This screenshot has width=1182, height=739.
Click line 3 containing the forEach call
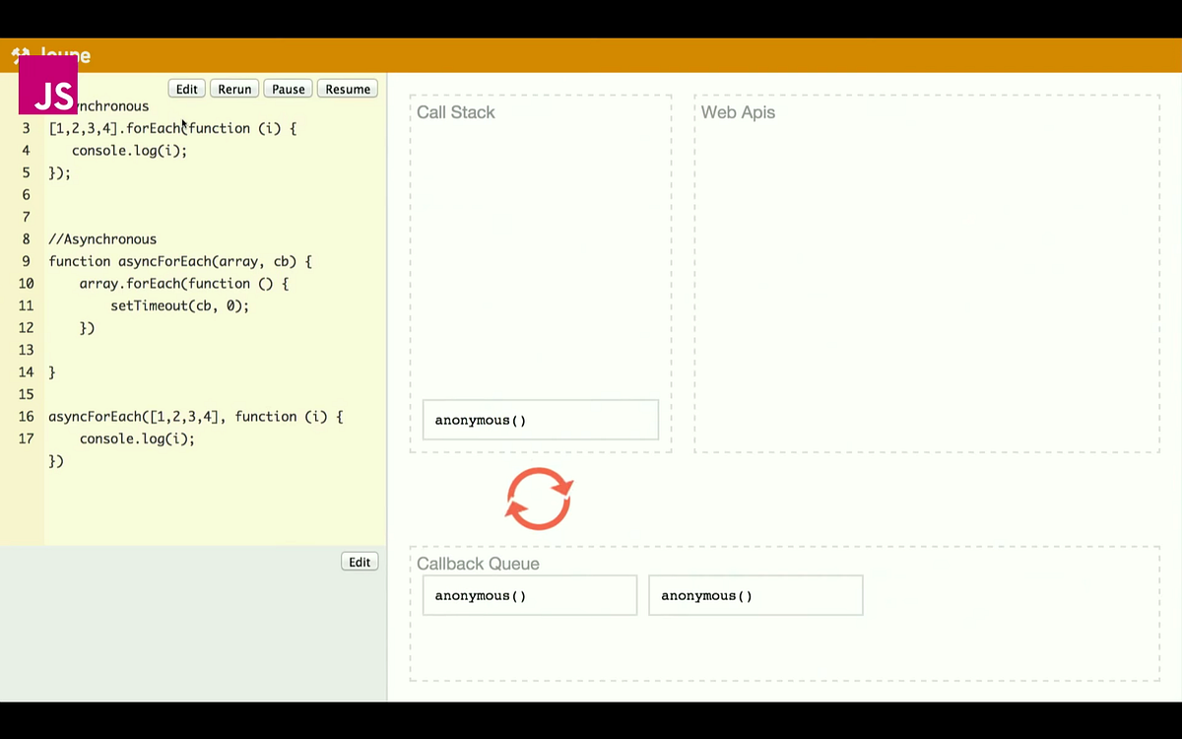[172, 128]
